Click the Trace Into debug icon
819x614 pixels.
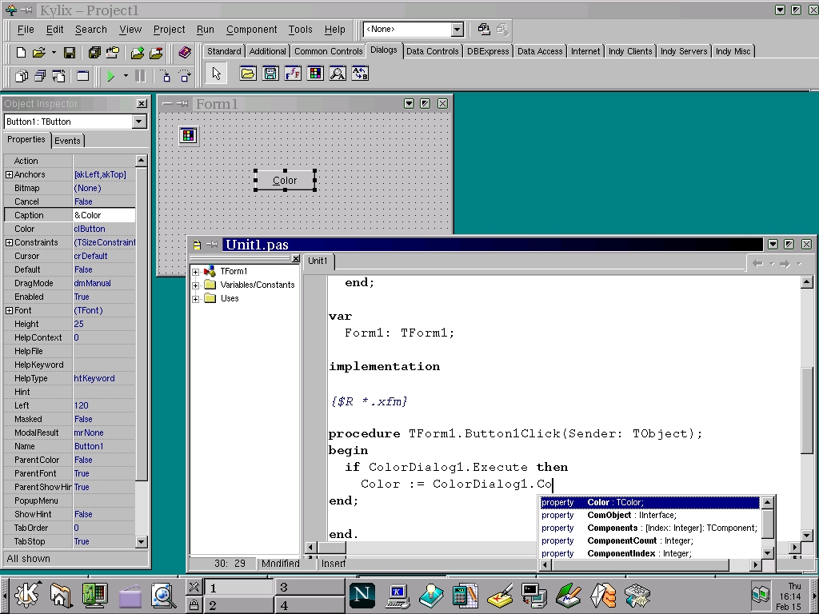(166, 76)
